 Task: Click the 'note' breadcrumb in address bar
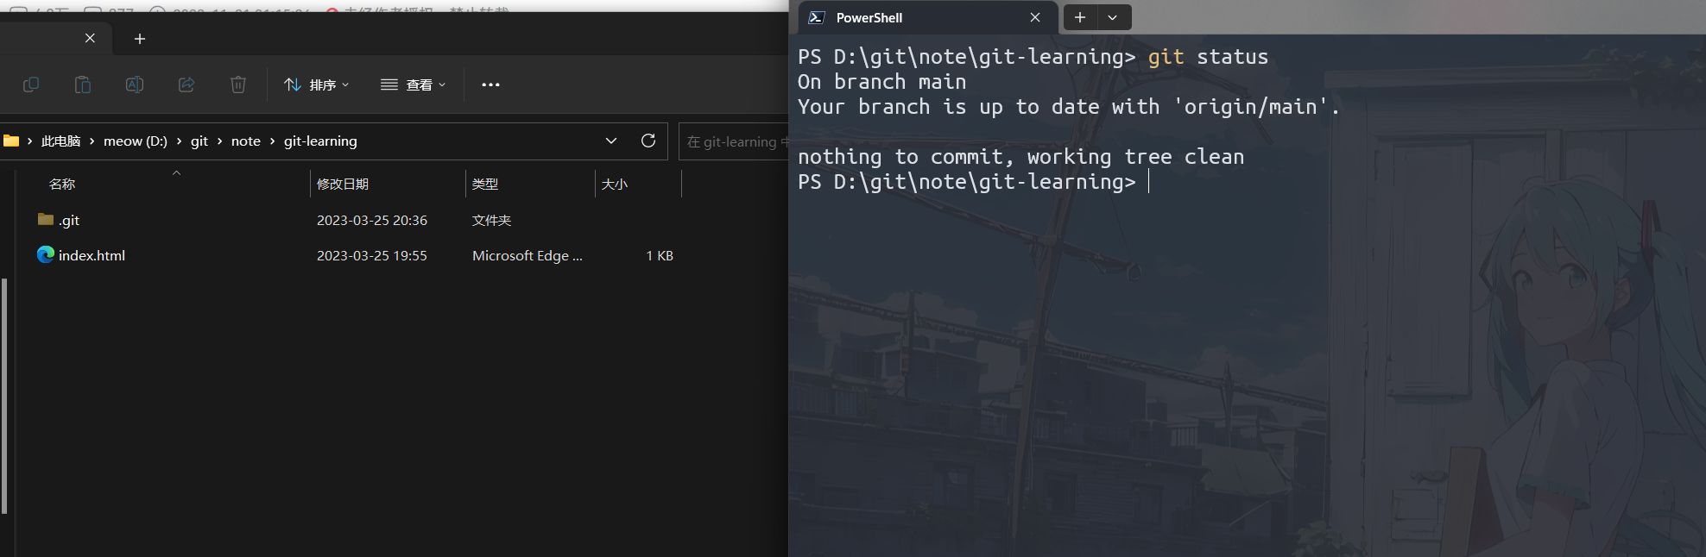pyautogui.click(x=245, y=141)
